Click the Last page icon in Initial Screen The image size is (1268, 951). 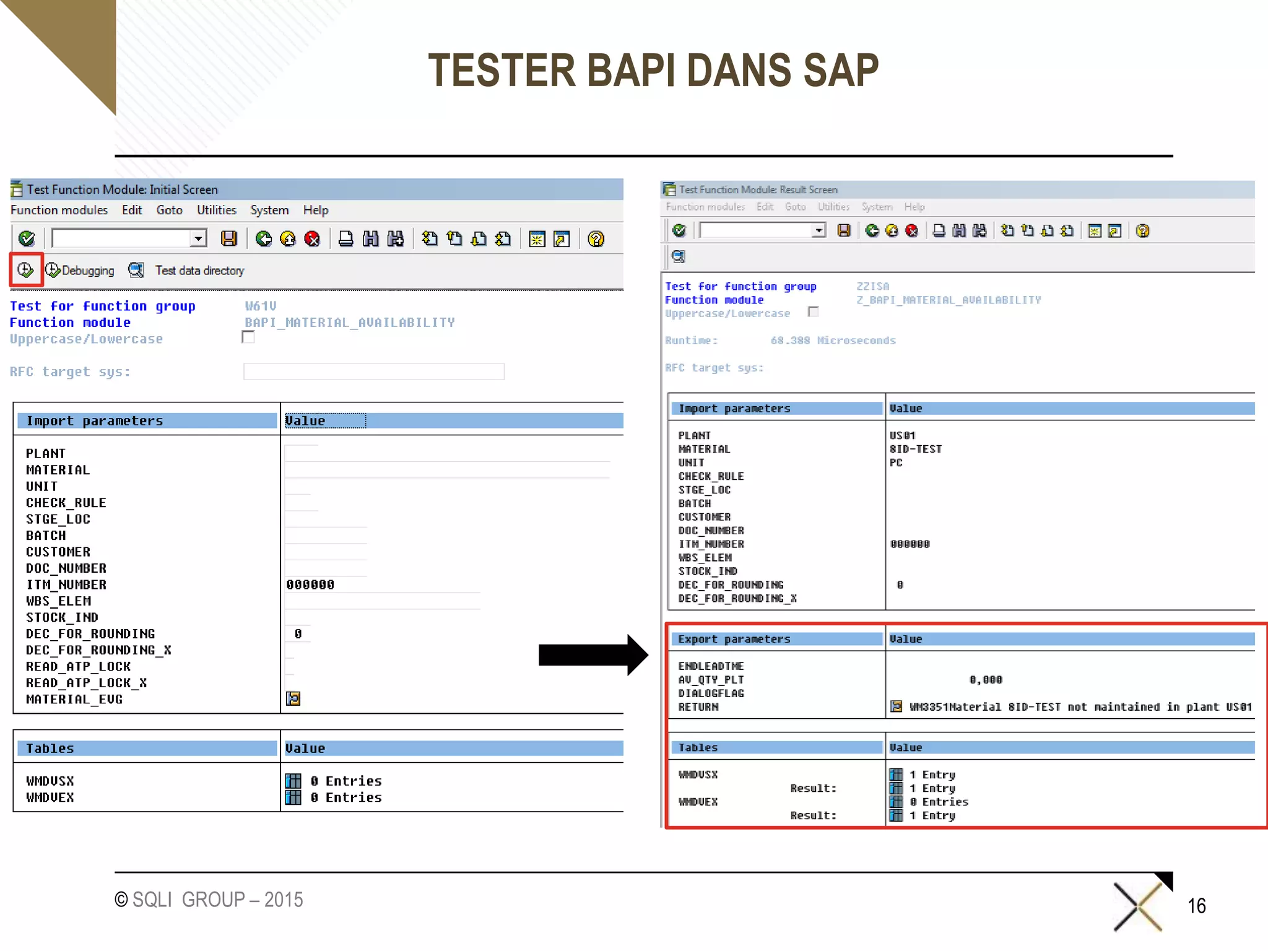click(x=503, y=238)
